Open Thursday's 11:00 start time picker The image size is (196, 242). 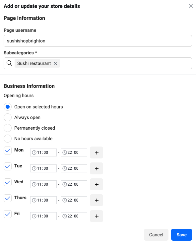tap(43, 200)
